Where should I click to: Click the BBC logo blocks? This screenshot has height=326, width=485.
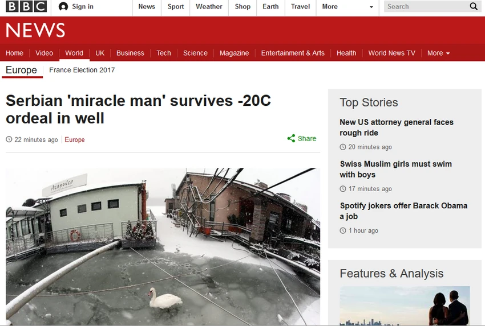[x=26, y=6]
